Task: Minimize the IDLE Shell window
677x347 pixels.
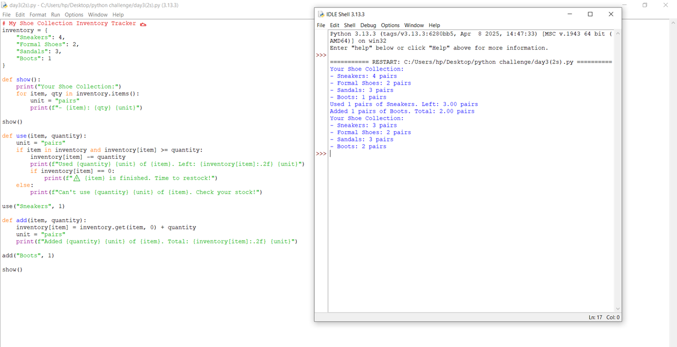Action: (569, 14)
